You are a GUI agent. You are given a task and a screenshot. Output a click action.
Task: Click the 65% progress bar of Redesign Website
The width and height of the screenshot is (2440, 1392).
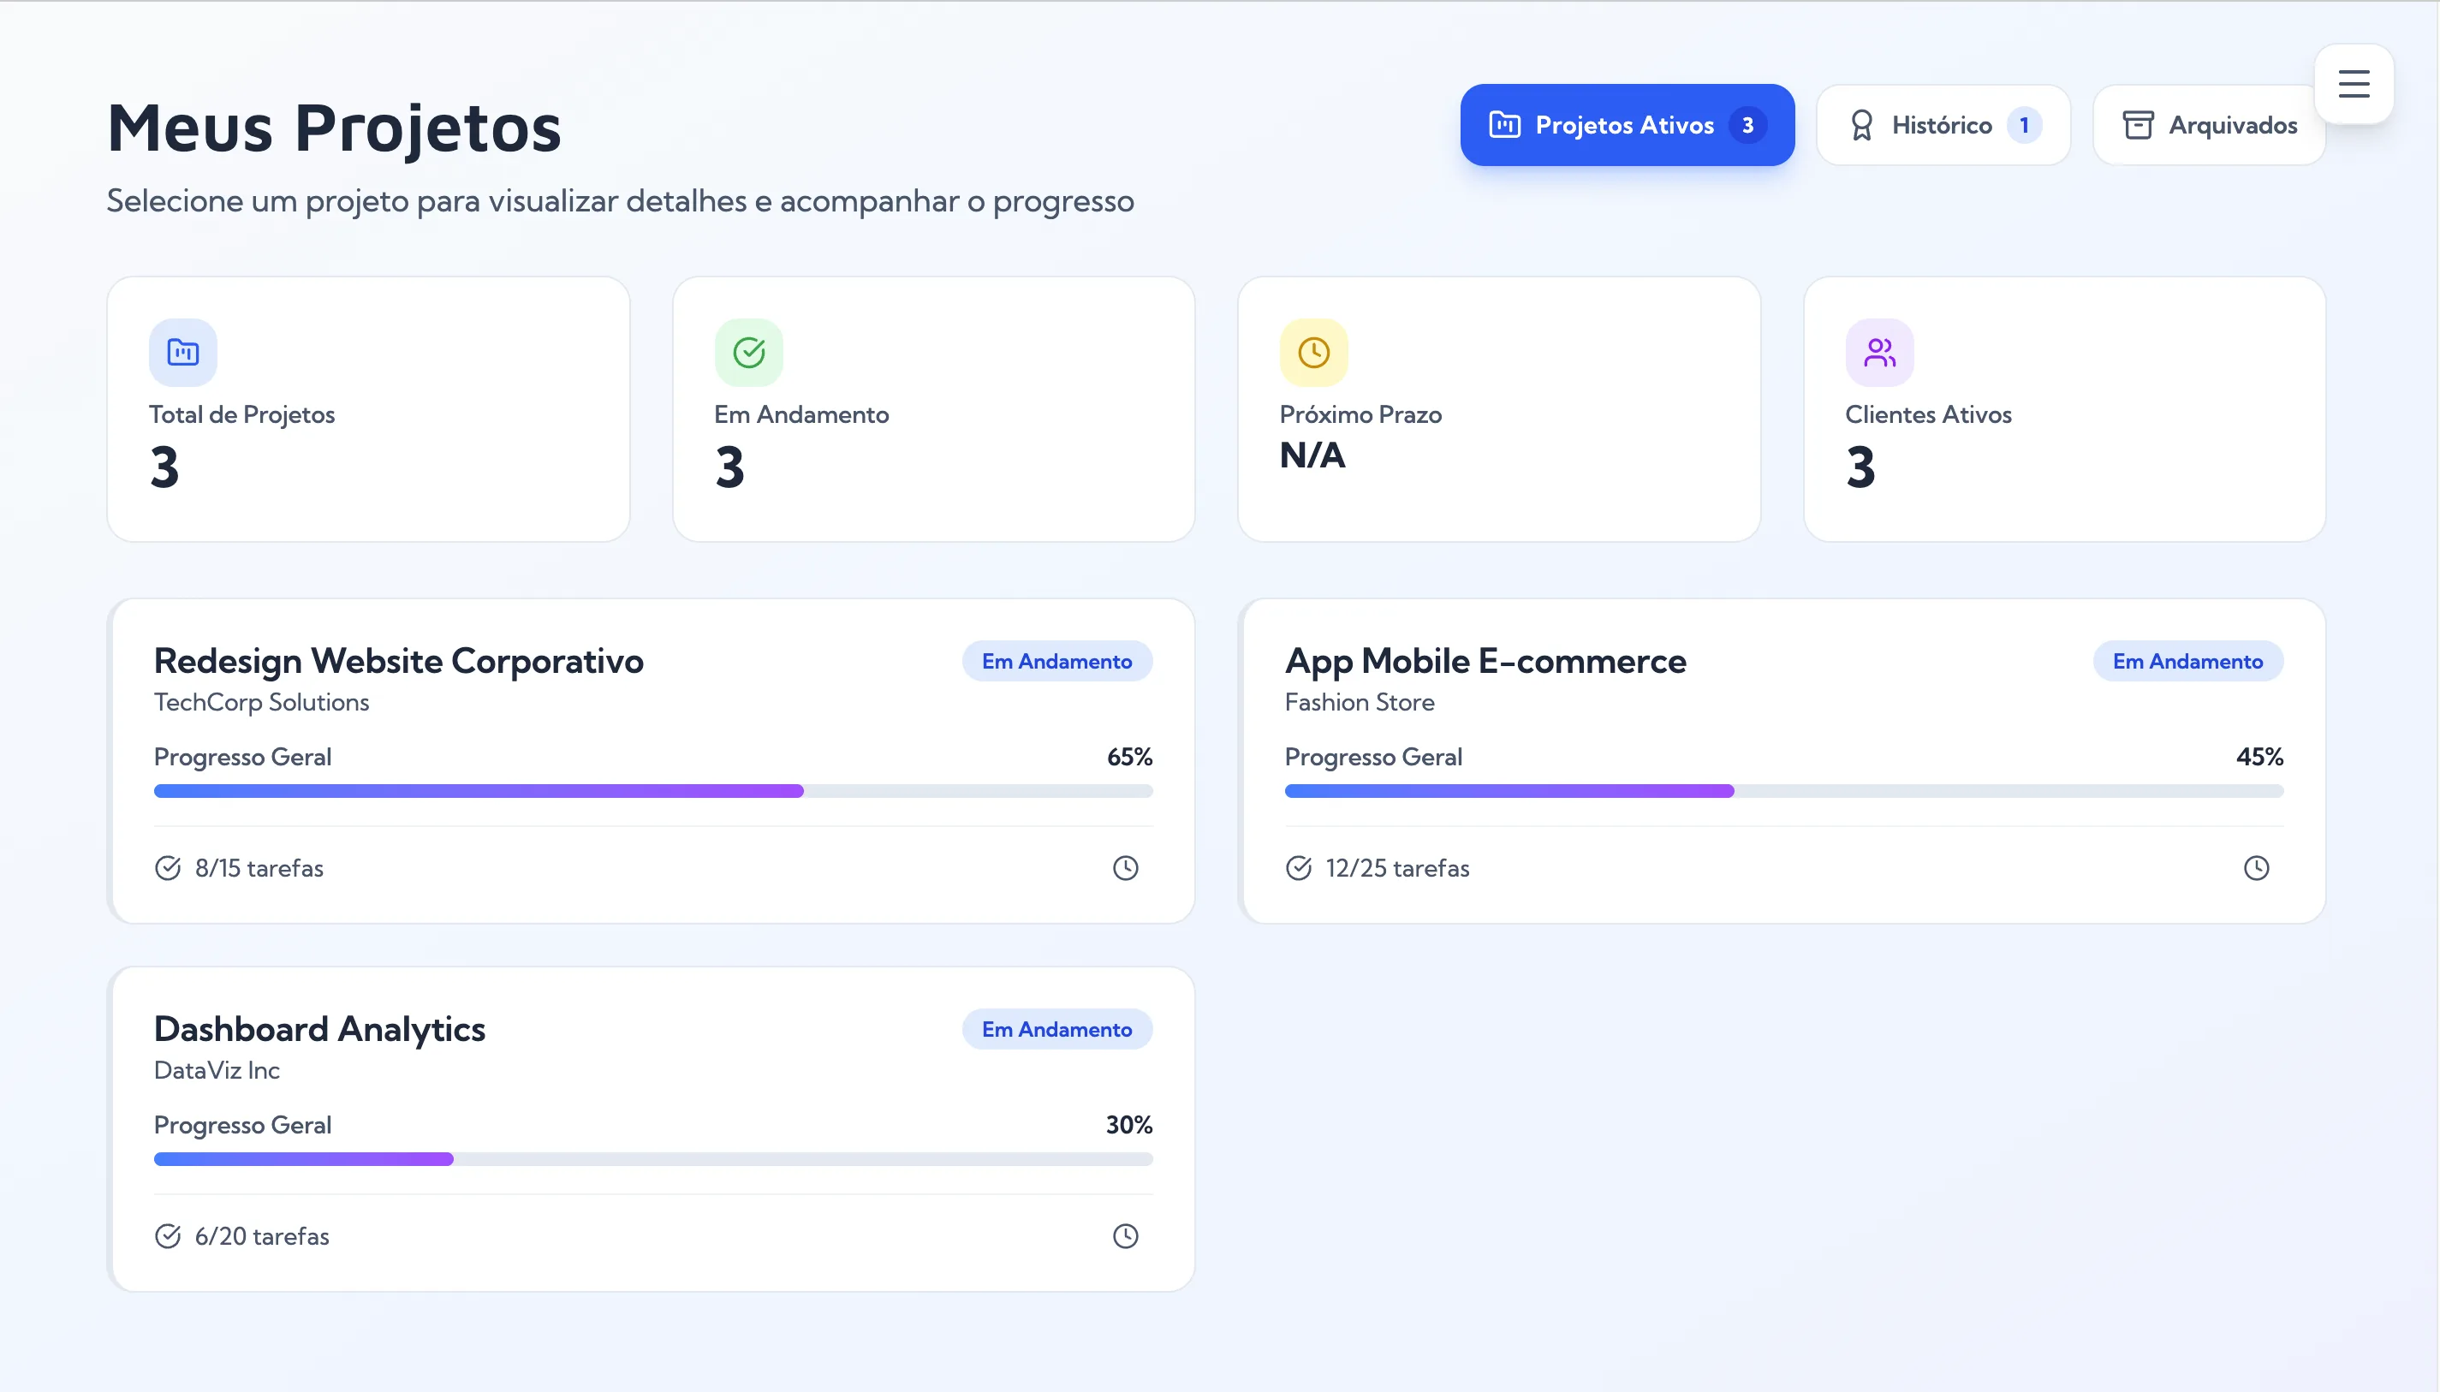coord(653,792)
